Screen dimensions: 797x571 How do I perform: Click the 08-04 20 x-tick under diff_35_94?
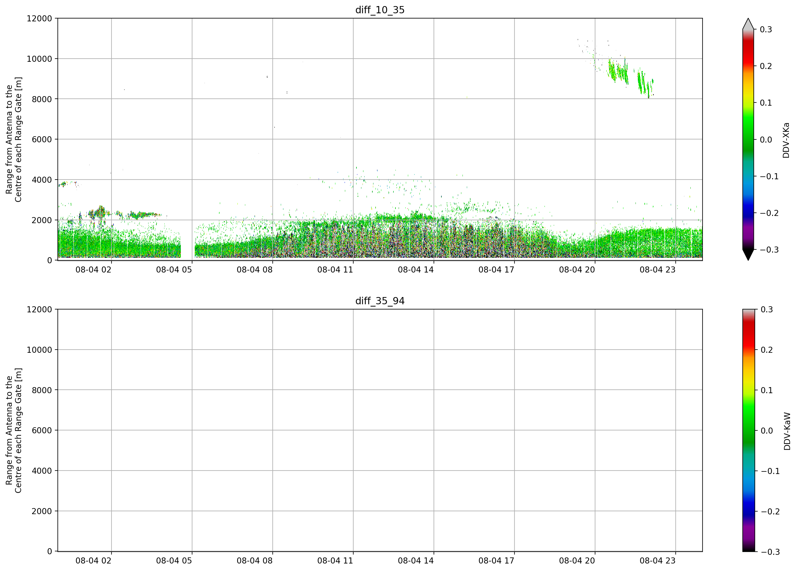(x=577, y=561)
